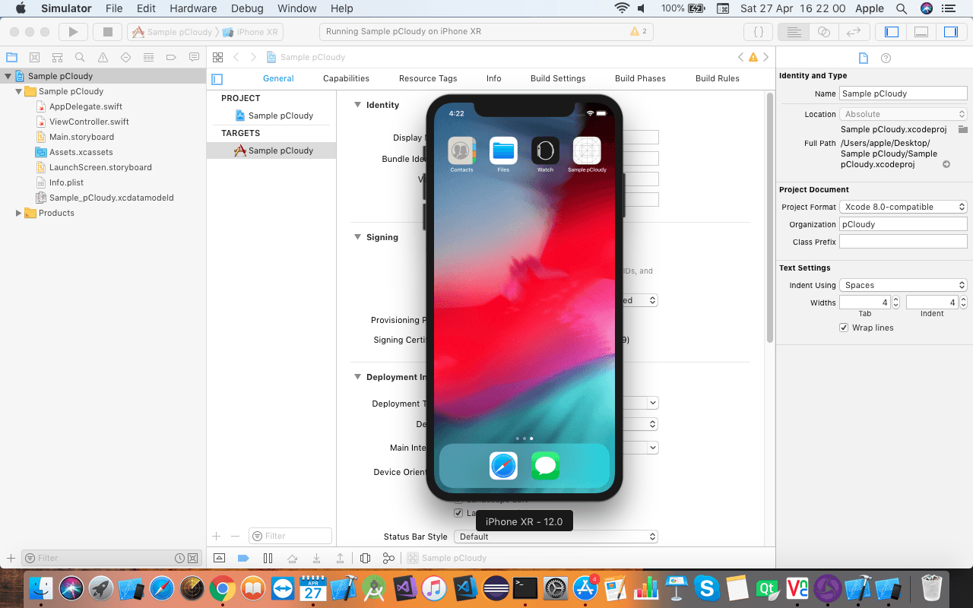The height and width of the screenshot is (608, 973).
Task: Open the Breakpoint navigator
Action: tap(171, 57)
